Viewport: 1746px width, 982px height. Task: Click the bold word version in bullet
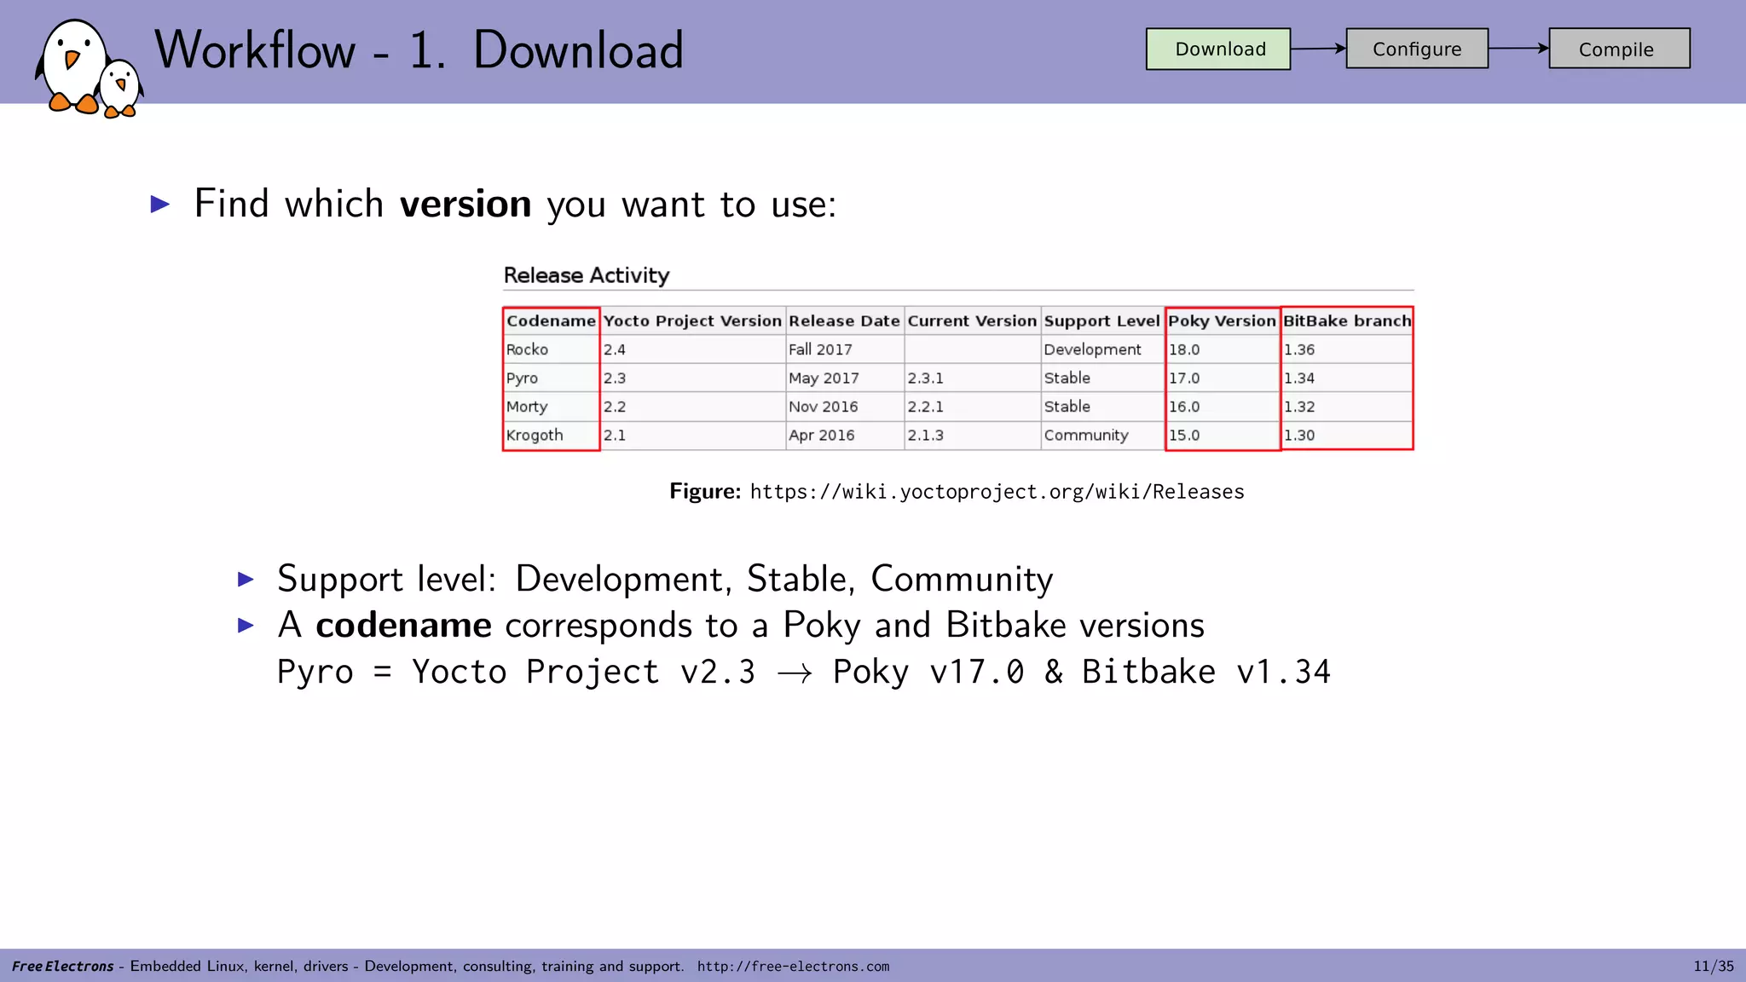click(465, 205)
